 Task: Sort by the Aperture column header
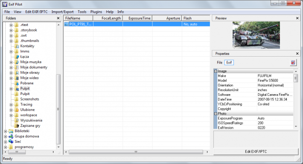point(167,18)
